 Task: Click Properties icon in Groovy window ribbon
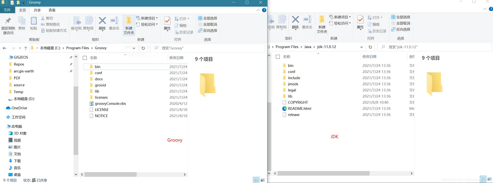tap(167, 21)
